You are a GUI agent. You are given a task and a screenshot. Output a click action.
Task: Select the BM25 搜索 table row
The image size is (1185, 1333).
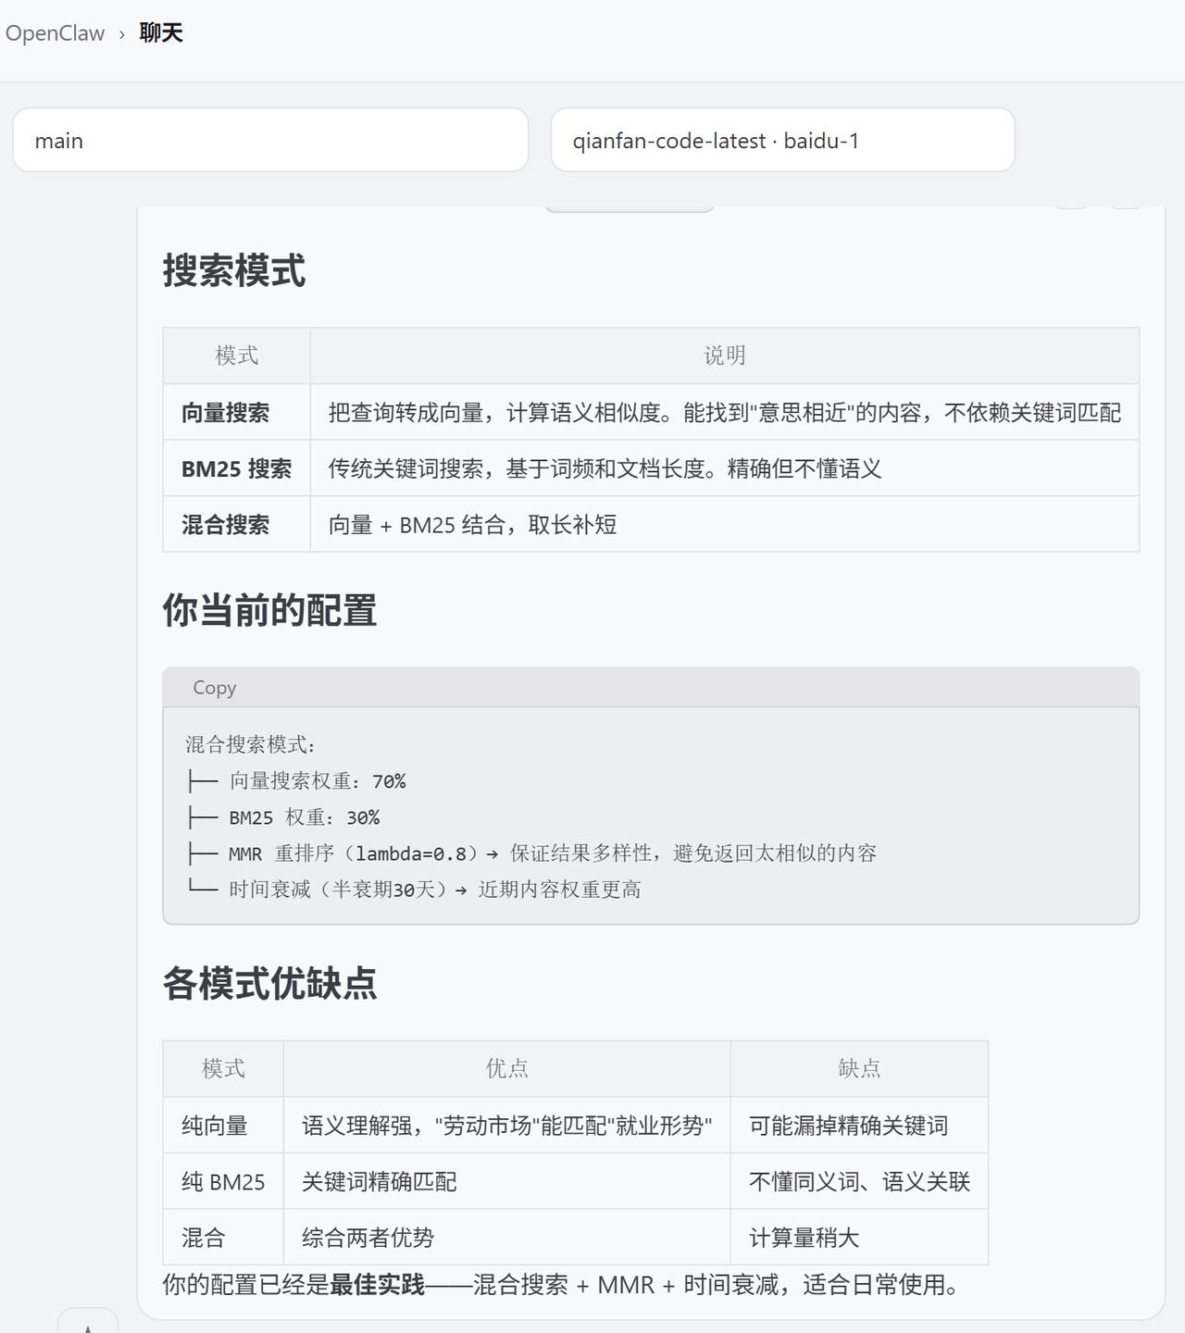pos(236,468)
